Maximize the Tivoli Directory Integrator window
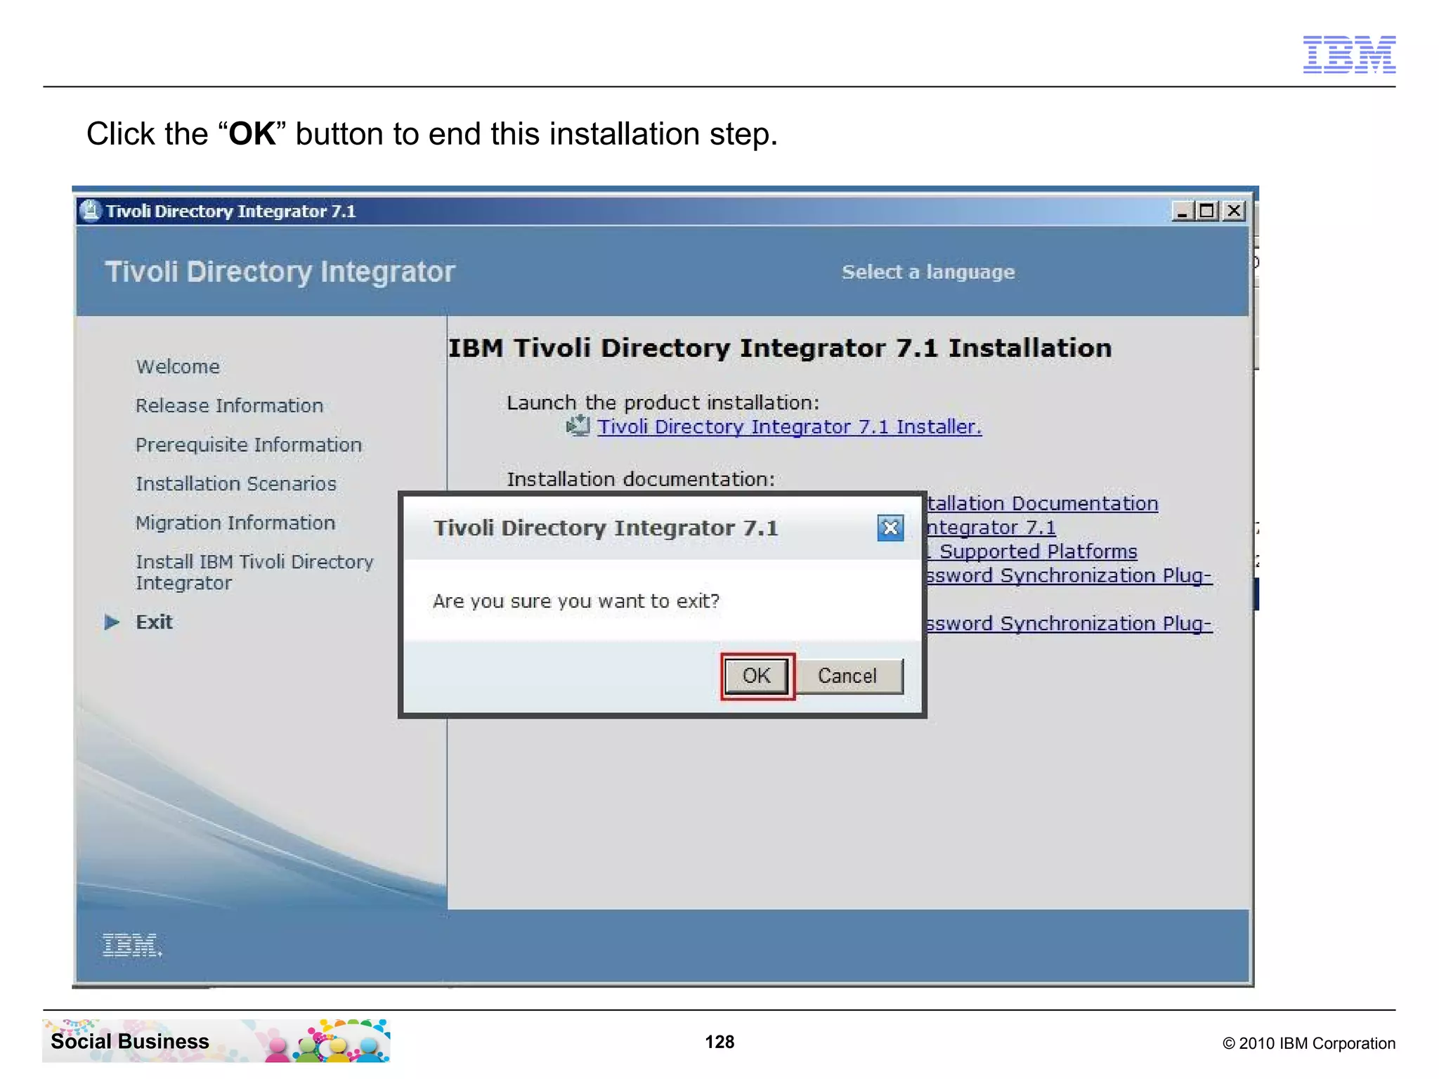The height and width of the screenshot is (1079, 1439). click(x=1208, y=211)
